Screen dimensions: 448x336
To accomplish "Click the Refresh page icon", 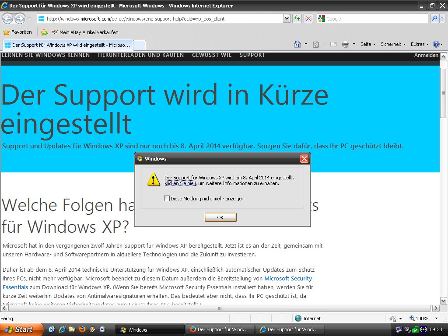I will pyautogui.click(x=297, y=18).
